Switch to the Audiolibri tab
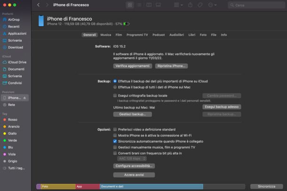The image size is (287, 191). [x=176, y=35]
